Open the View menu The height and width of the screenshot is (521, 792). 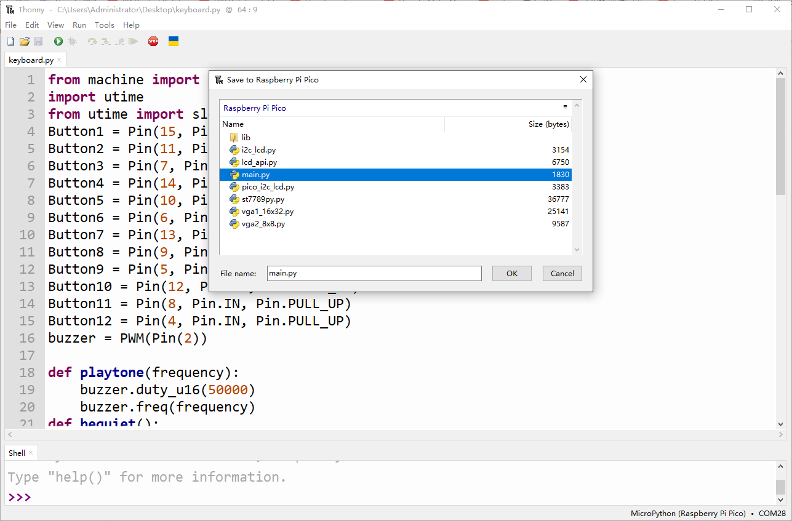click(55, 25)
